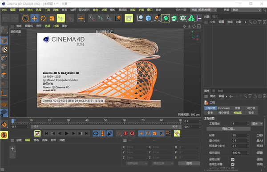Add a blue Cube primitive object
Viewport: 267px width, 172px height.
[x=148, y=18]
